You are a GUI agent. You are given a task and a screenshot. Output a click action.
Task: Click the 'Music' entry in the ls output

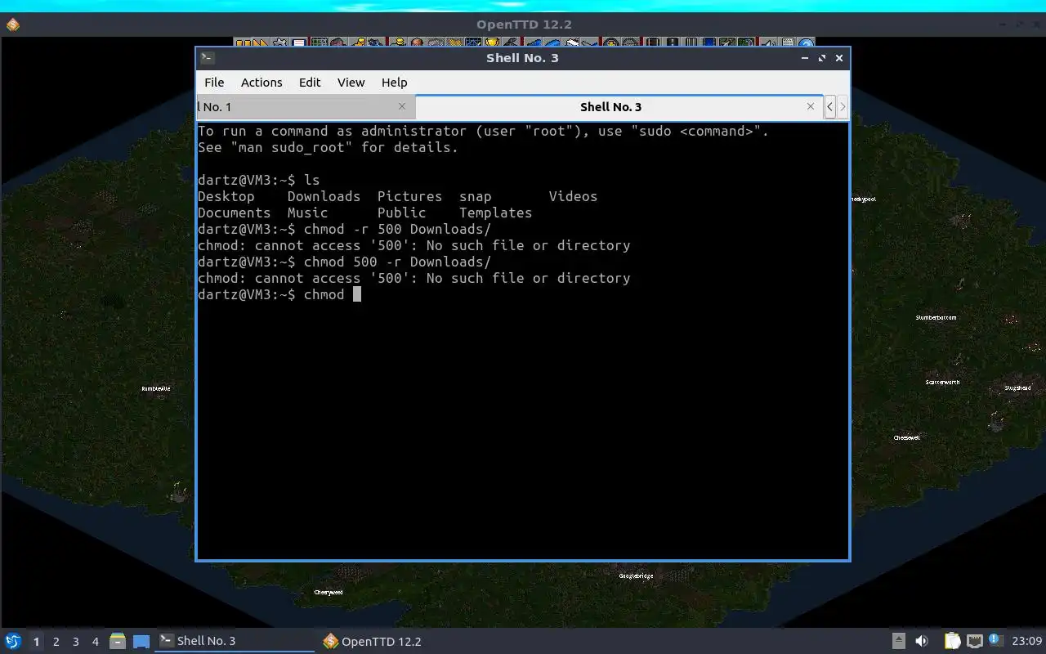(x=307, y=213)
